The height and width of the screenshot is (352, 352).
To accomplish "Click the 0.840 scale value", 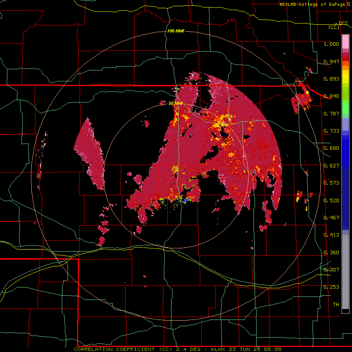I will coord(331,96).
